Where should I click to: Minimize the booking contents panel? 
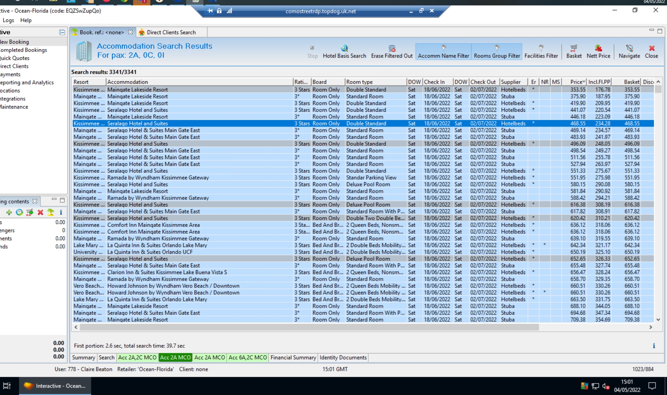tap(54, 199)
